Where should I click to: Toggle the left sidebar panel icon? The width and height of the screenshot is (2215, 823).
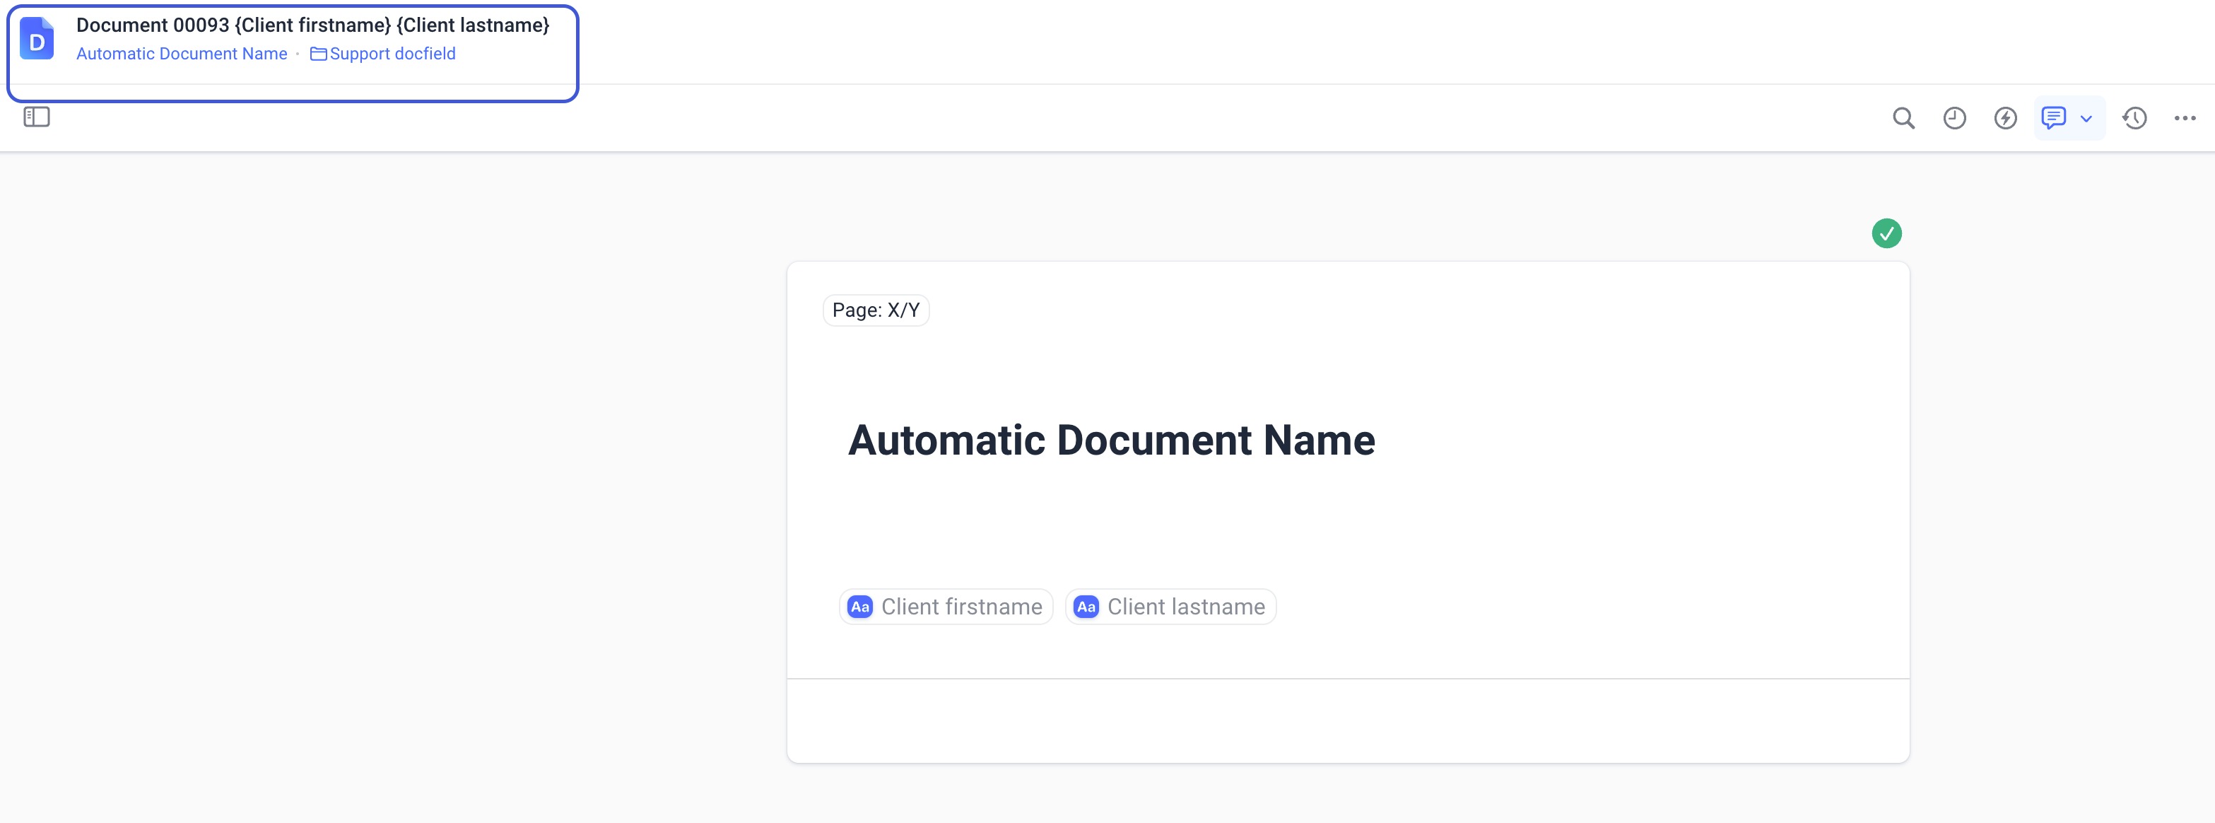coord(36,117)
